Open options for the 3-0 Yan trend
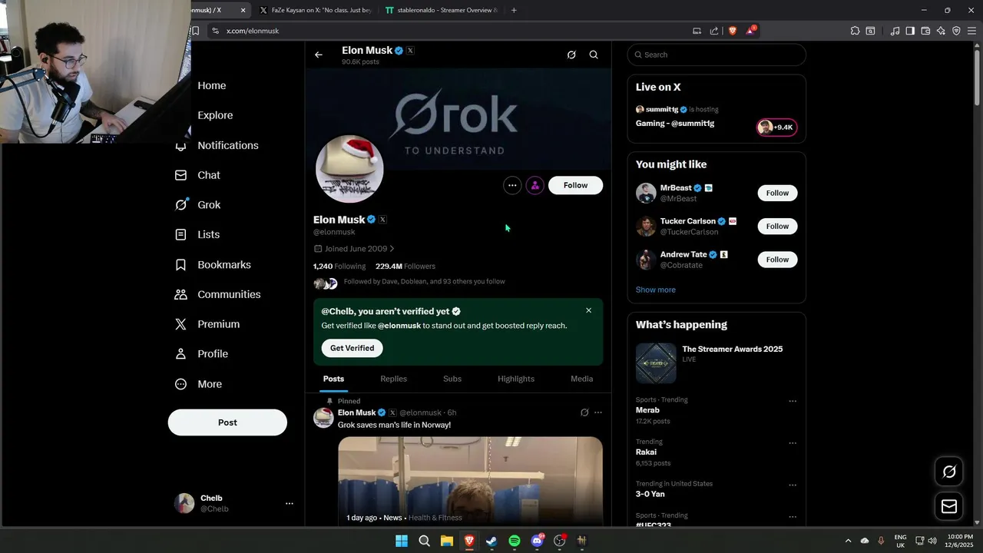This screenshot has width=983, height=553. pos(793,485)
